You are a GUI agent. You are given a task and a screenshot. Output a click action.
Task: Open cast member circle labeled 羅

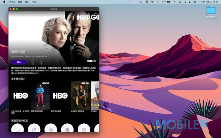67,129
